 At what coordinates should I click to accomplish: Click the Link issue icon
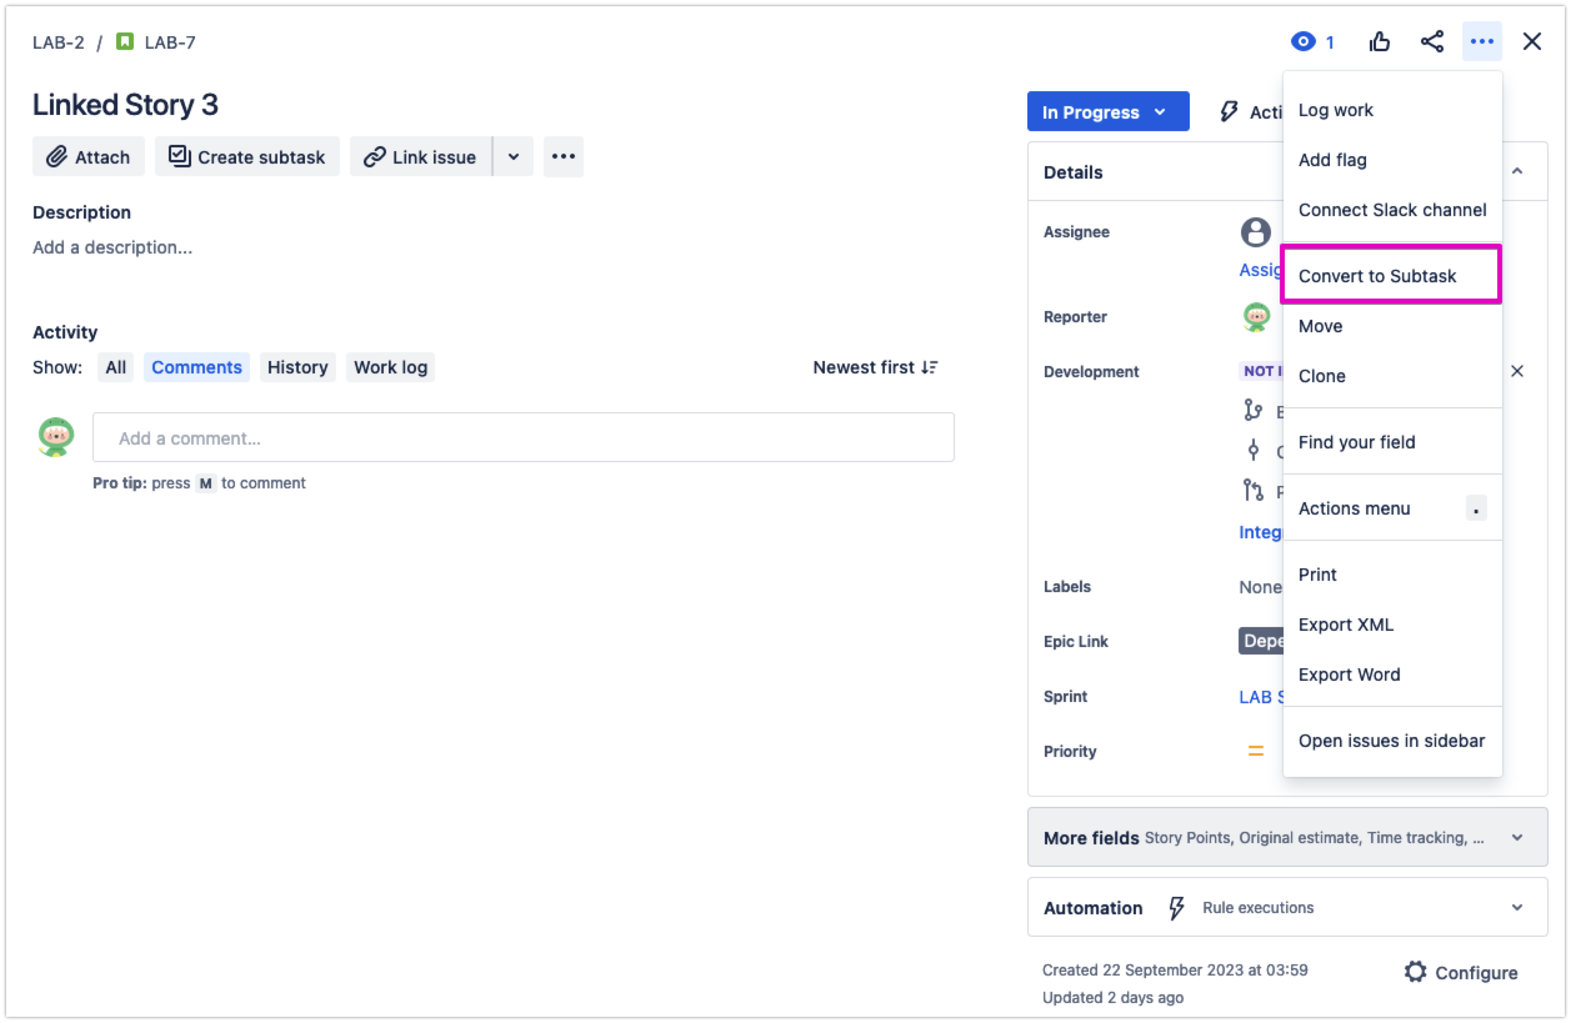click(x=375, y=156)
